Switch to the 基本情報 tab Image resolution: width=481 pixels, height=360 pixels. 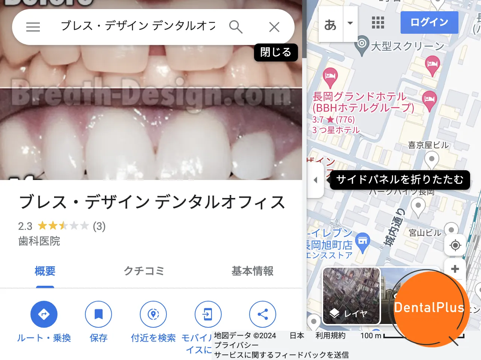[253, 271]
